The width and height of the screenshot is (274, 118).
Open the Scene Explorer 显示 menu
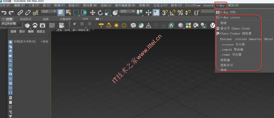tap(22, 31)
